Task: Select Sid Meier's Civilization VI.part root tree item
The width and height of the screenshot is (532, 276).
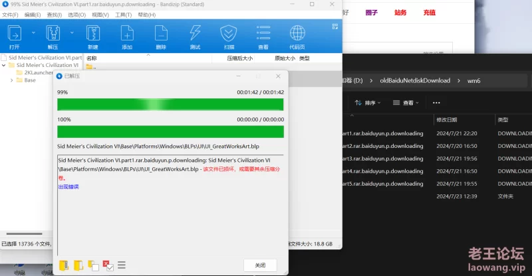Action: pyautogui.click(x=45, y=58)
